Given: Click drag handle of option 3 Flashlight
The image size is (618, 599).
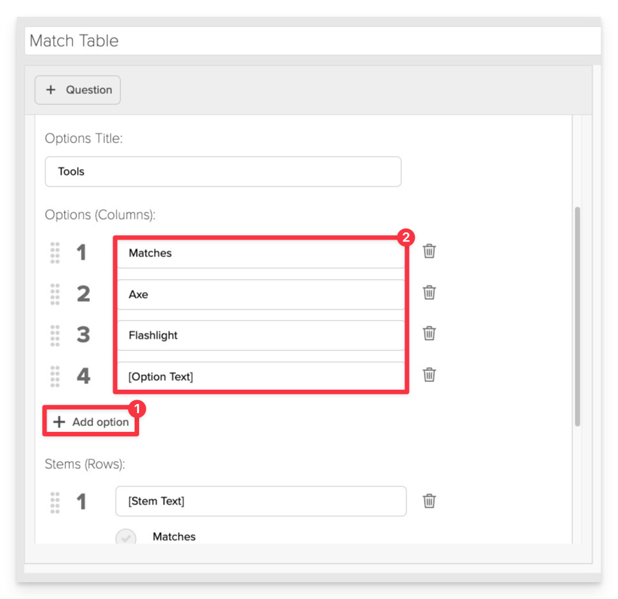Looking at the screenshot, I should click(55, 335).
